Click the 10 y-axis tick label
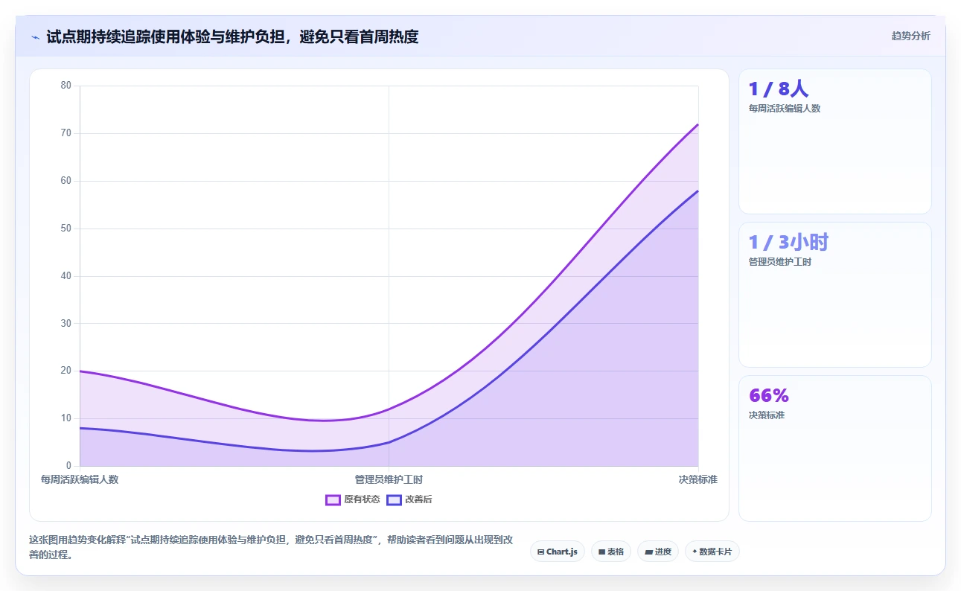 pos(66,418)
